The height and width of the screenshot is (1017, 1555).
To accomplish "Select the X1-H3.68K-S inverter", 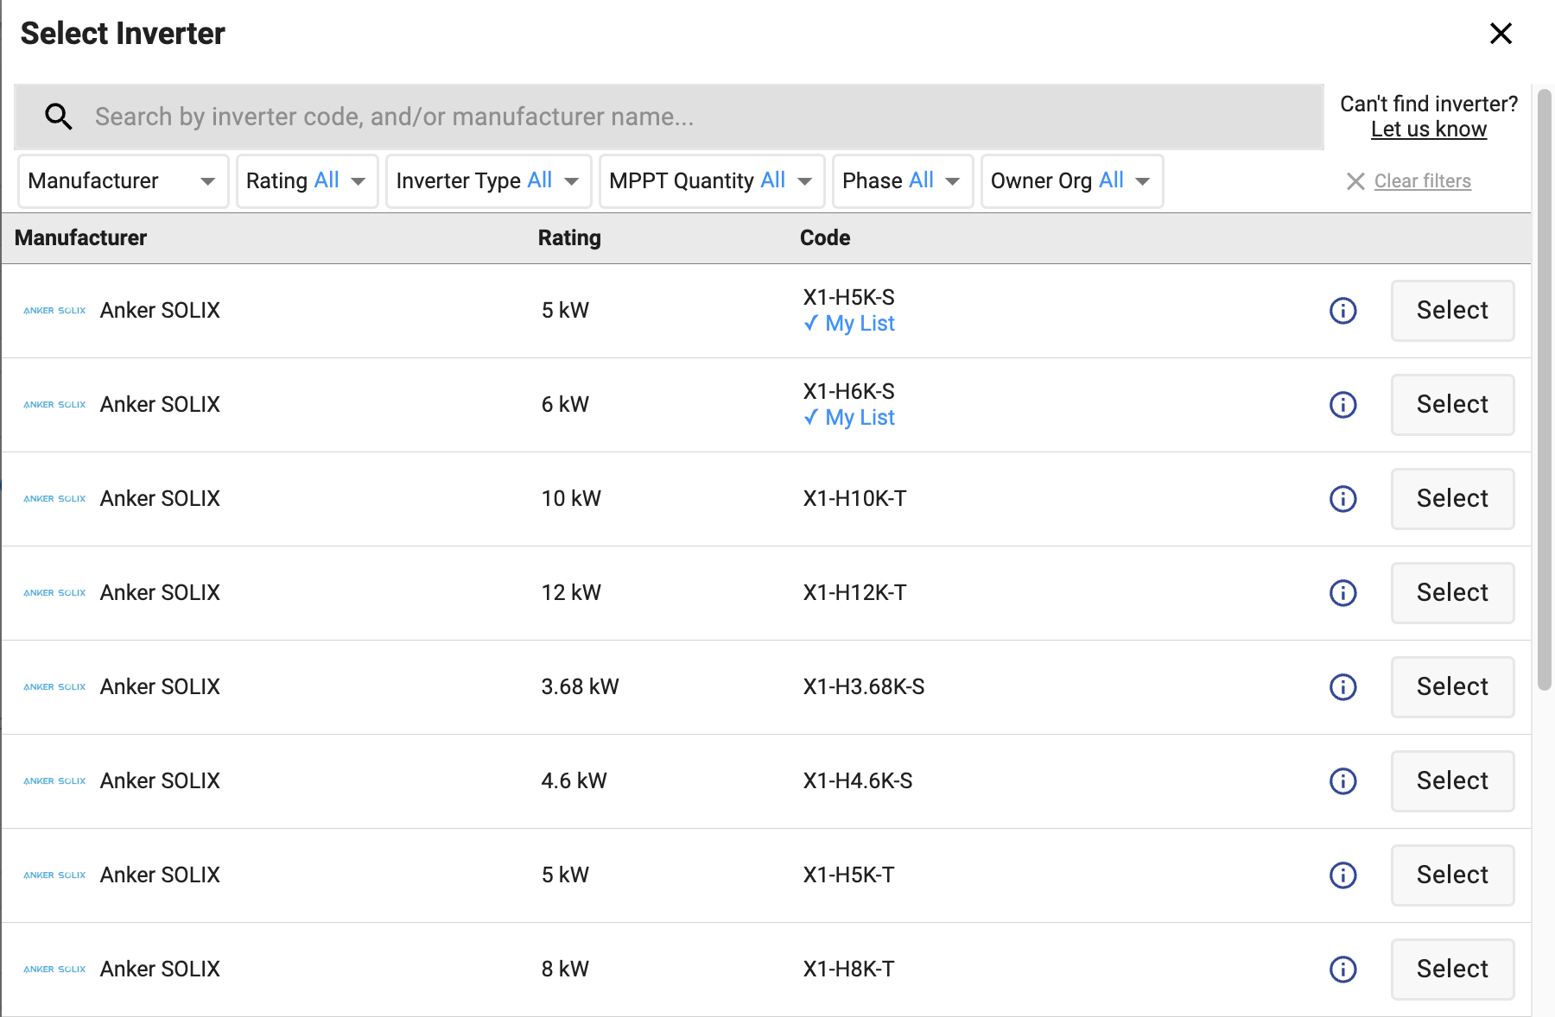I will (1452, 687).
